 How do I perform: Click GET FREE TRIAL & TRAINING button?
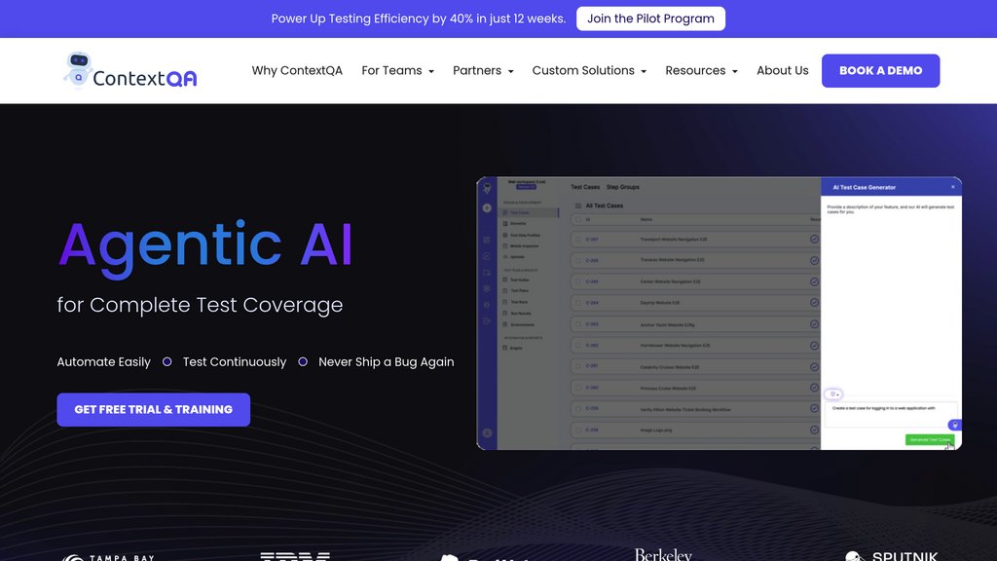pyautogui.click(x=153, y=410)
